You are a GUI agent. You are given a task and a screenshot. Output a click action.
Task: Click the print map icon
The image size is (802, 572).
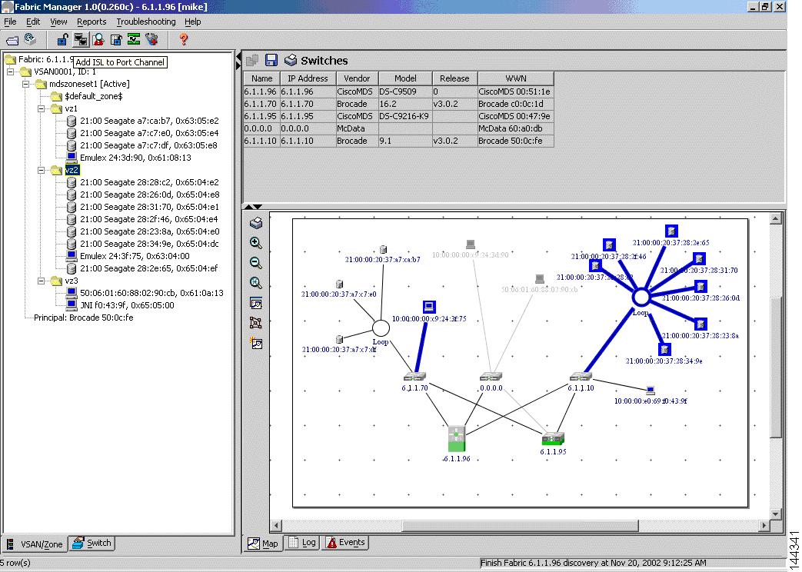pos(256,222)
